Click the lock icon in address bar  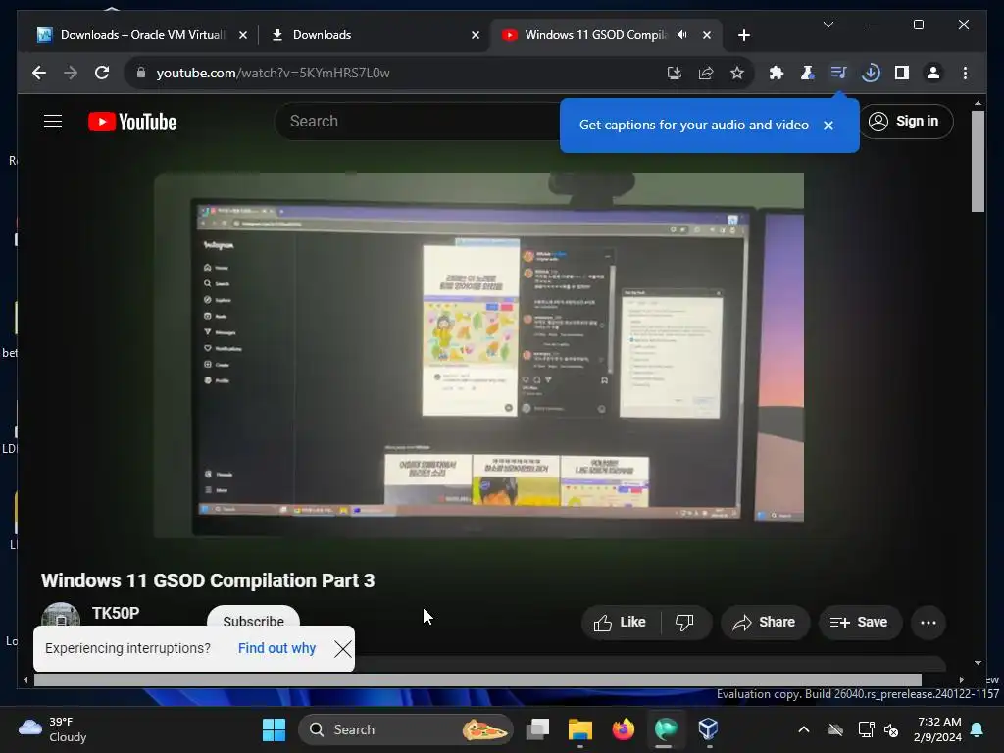[x=141, y=73]
